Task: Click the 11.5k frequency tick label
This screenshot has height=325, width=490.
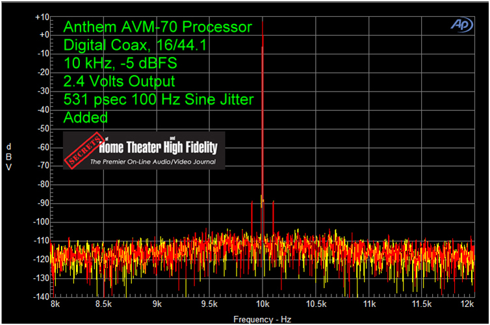Action: click(422, 304)
